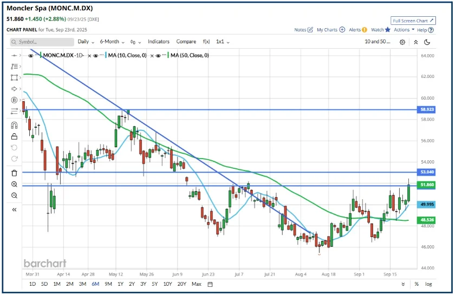The height and width of the screenshot is (295, 456).
Task: Open the Indicators menu
Action: click(x=159, y=42)
